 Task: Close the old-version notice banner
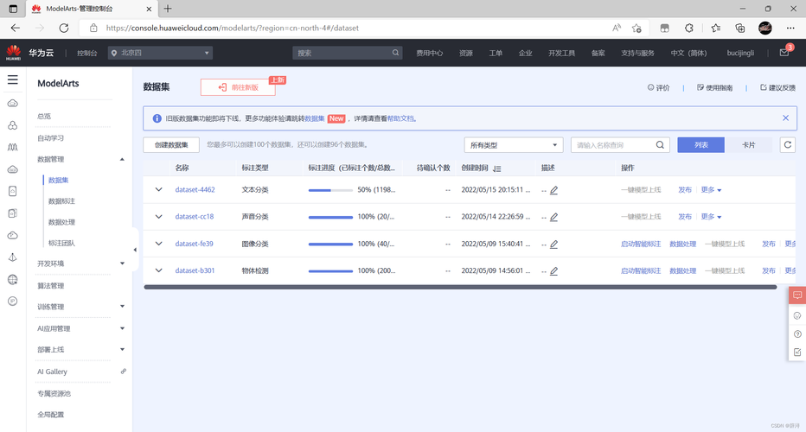[785, 118]
